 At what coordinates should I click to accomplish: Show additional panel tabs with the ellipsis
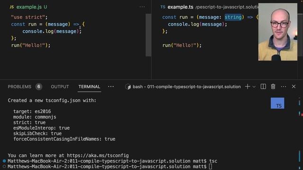pyautogui.click(x=111, y=87)
